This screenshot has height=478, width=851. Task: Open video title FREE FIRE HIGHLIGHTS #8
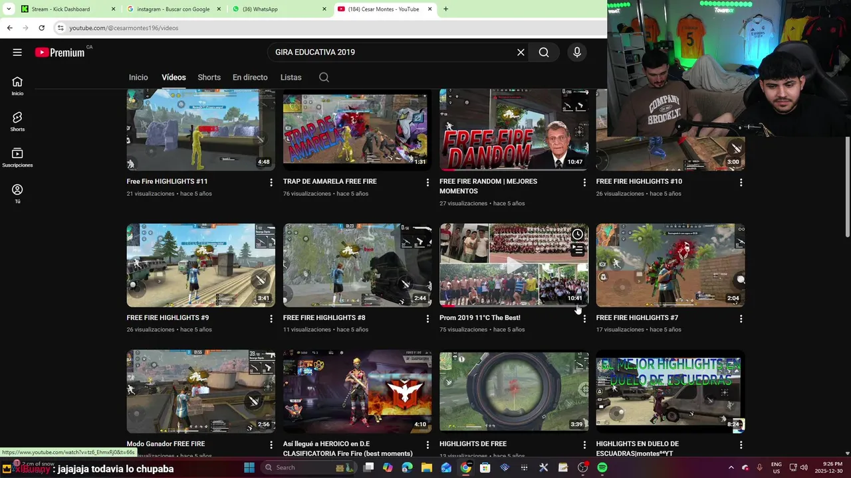pos(324,317)
